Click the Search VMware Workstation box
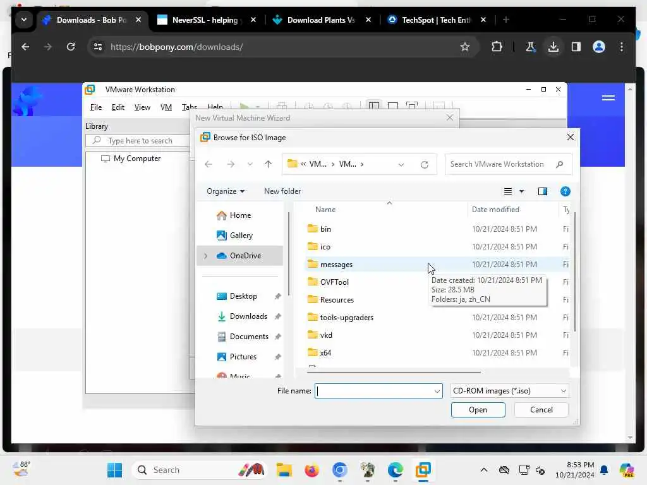647x485 pixels. [x=508, y=164]
